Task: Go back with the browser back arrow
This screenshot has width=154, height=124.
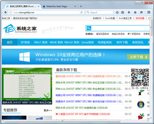Action: [x=5, y=12]
